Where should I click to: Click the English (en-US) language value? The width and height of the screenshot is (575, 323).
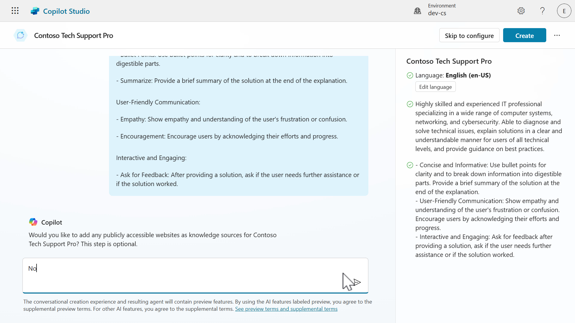pos(468,75)
